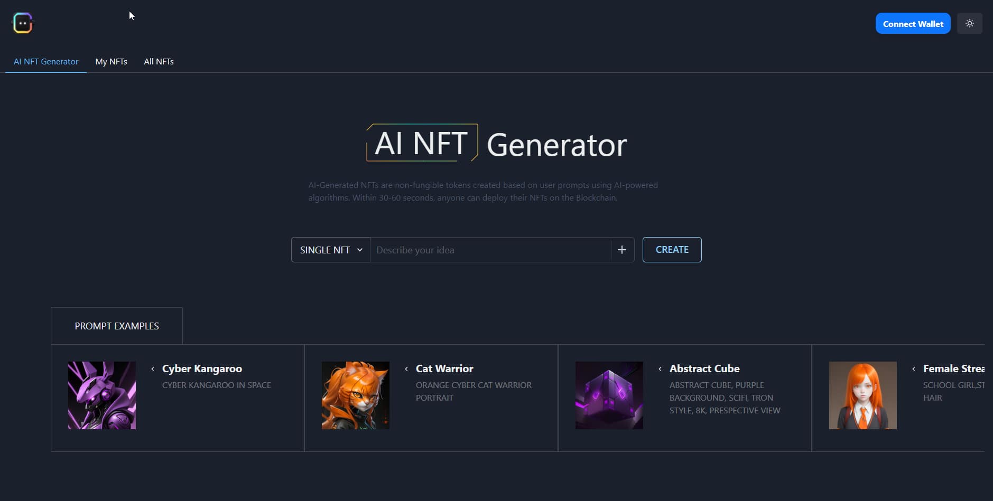The image size is (993, 501).
Task: Click the chevron next to Cat Warrior
Action: coord(406,369)
